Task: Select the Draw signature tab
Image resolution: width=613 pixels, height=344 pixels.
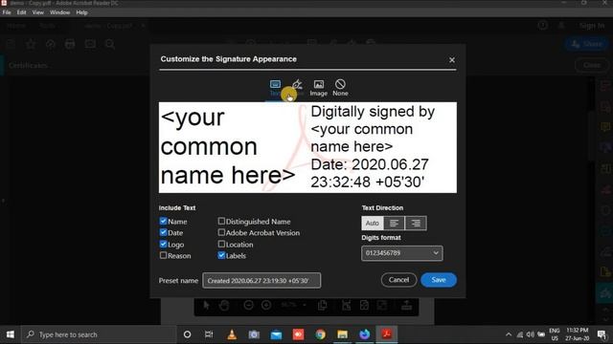Action: [297, 88]
